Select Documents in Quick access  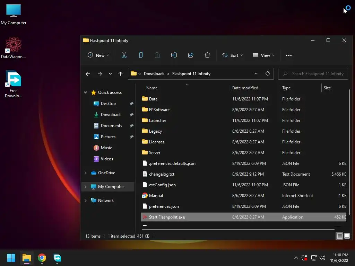(x=111, y=125)
